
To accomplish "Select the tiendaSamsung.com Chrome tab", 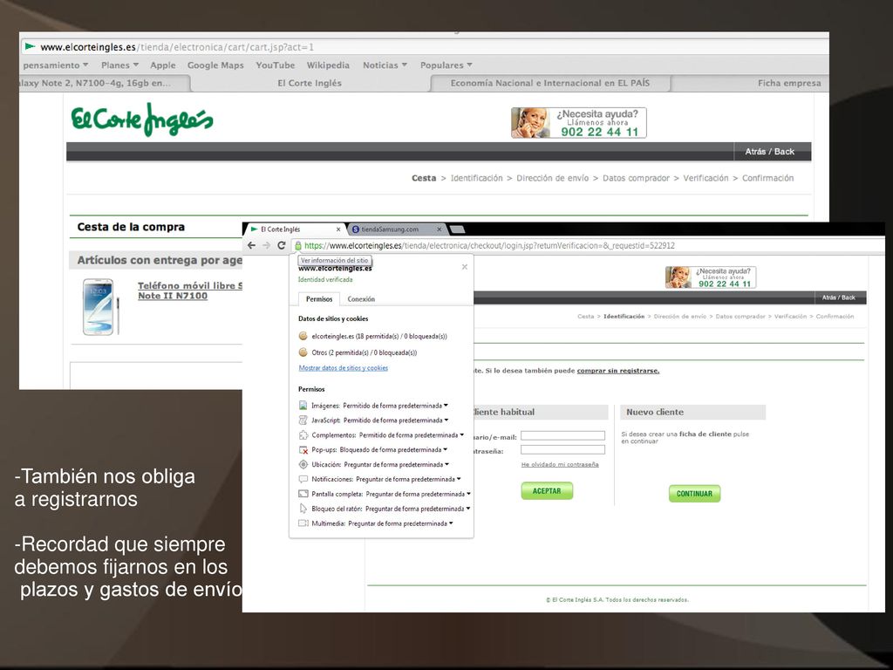I will coord(396,229).
